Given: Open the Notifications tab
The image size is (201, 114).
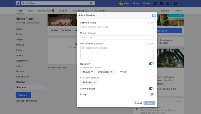Looking at the screenshot, I should [46, 10].
